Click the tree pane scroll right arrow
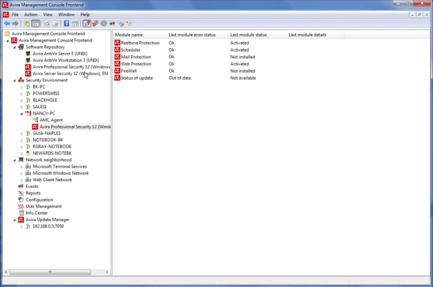433x287 pixels. click(107, 272)
